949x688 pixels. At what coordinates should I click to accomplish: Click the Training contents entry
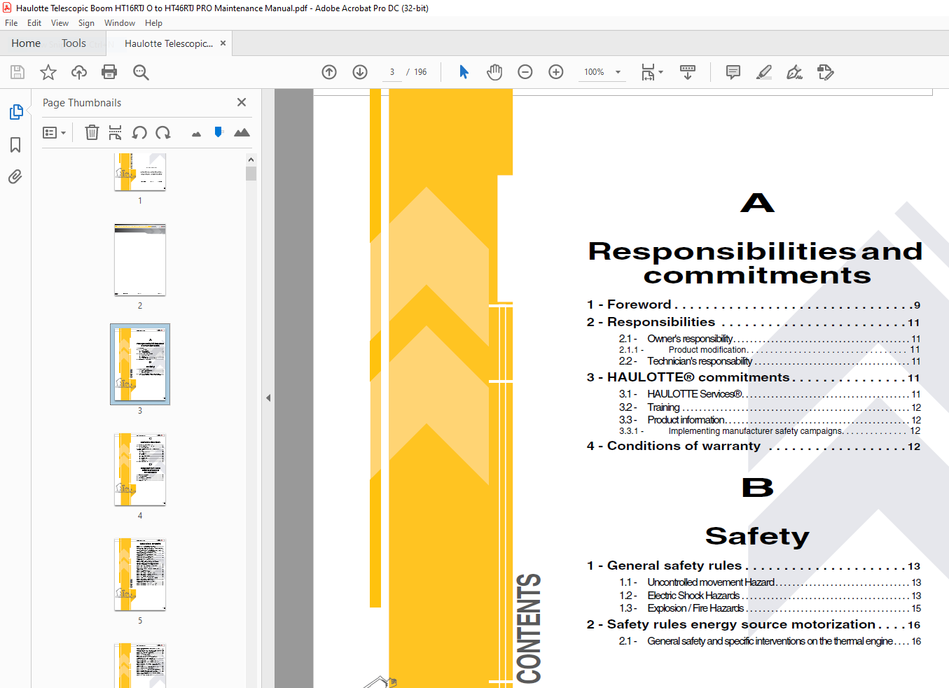pyautogui.click(x=770, y=407)
